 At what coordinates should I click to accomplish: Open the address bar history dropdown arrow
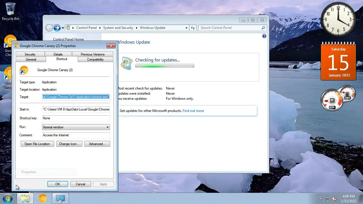click(x=186, y=28)
